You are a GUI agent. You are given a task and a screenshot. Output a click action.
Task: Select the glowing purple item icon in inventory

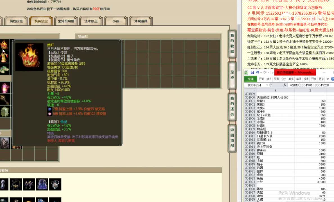pos(4,88)
